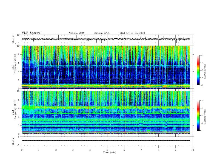Screen dimensions: 217x168
Task: Click the 'VLF Spectra' title text
Action: [x=31, y=33]
